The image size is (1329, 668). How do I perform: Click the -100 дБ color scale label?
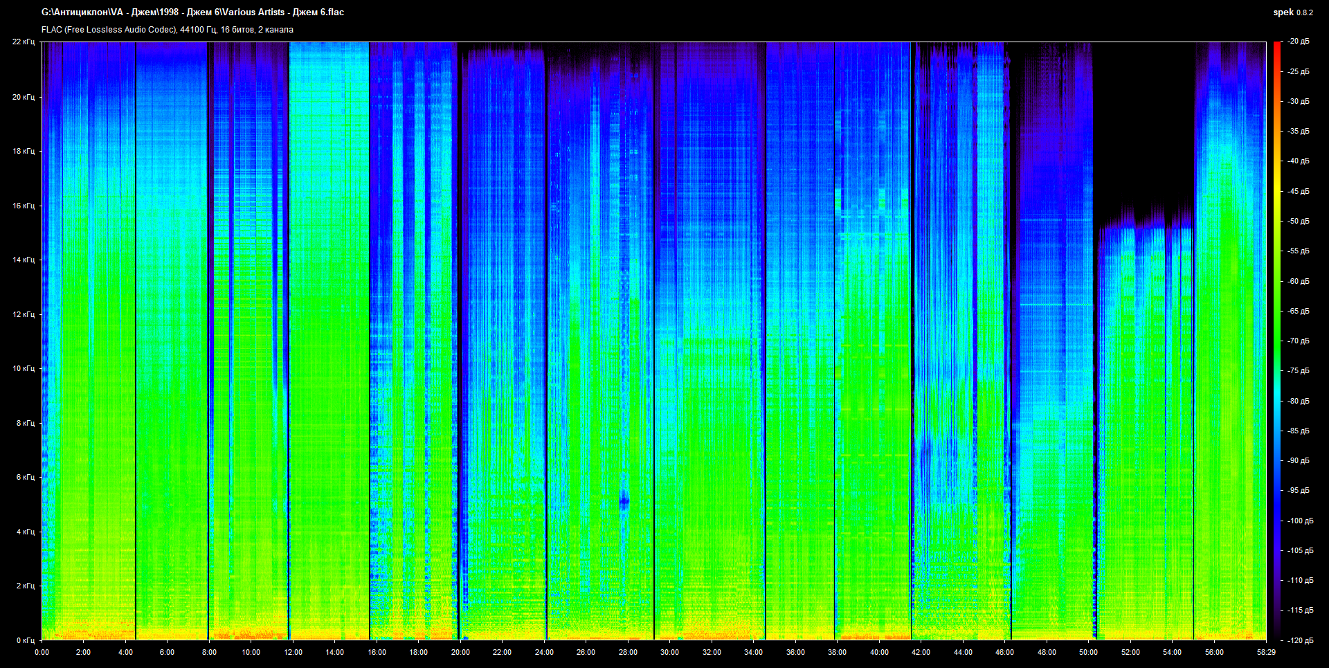point(1299,521)
